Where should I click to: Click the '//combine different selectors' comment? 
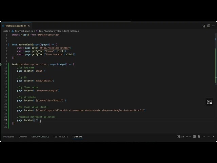coord(36,117)
